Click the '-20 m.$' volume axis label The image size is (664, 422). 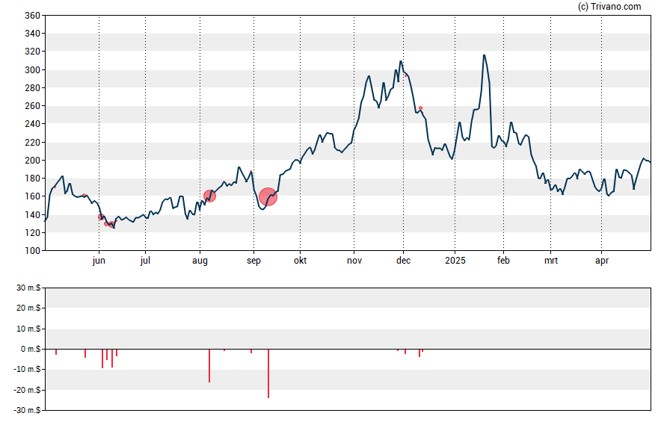coord(27,390)
